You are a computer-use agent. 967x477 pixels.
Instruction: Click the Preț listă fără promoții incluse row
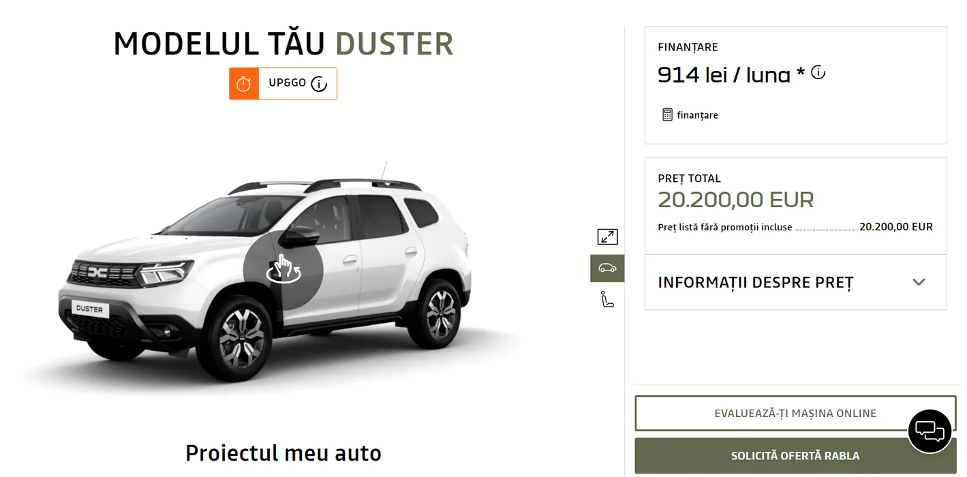pyautogui.click(x=795, y=227)
